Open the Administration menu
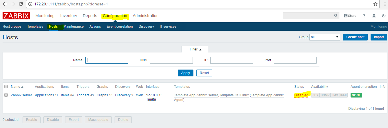Viewport: 388px width, 128px height. point(146,16)
